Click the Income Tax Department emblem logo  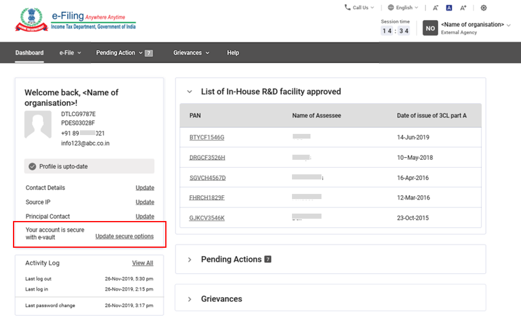tap(31, 20)
